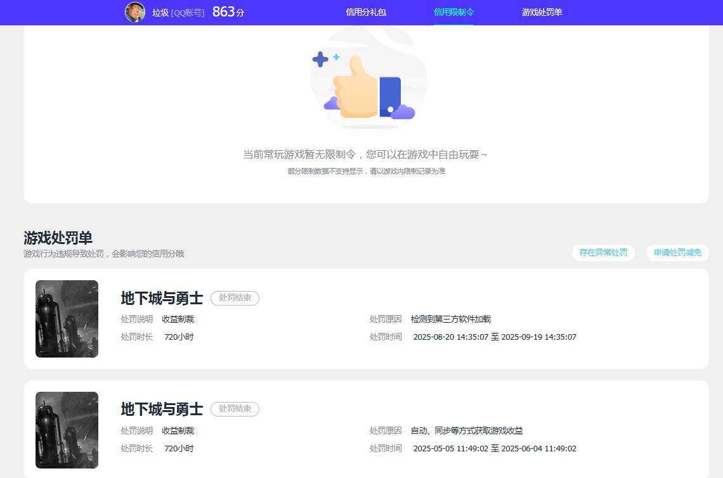Click the user avatar in the header
Screen dimensions: 723x478
pyautogui.click(x=135, y=12)
